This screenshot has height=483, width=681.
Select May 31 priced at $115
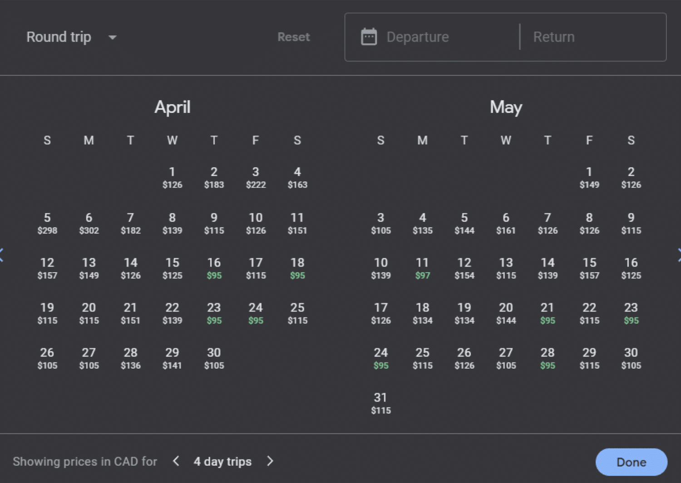tap(380, 403)
